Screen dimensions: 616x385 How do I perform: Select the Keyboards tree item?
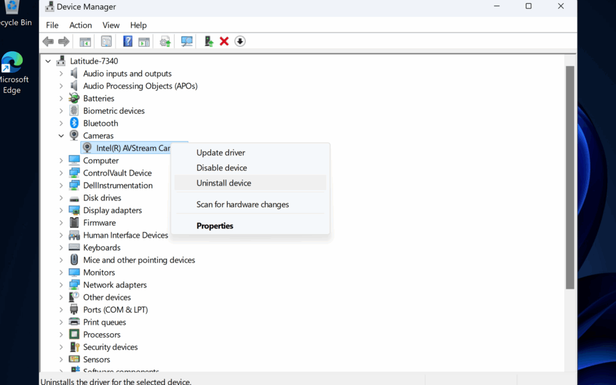pyautogui.click(x=102, y=248)
